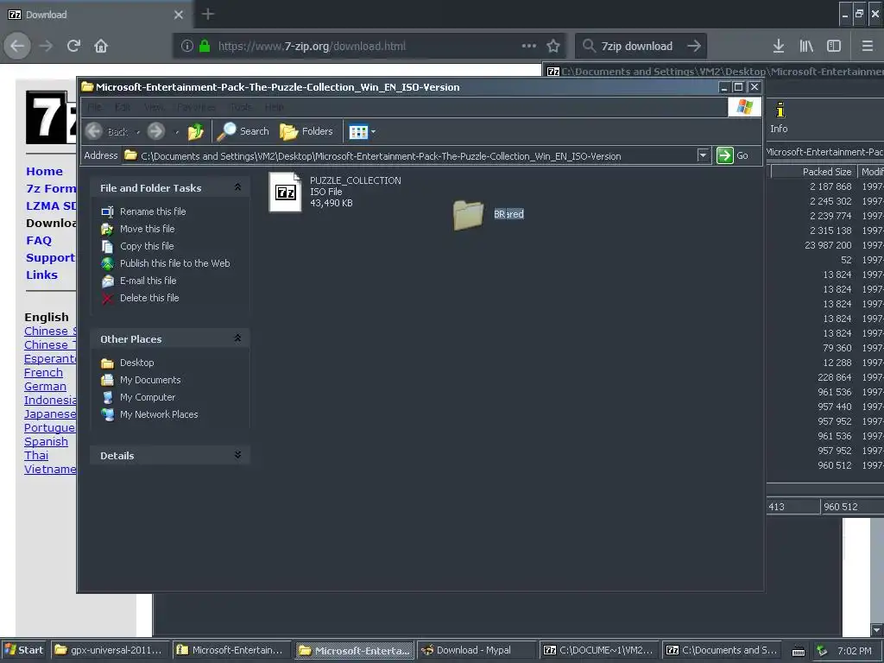This screenshot has width=884, height=663.
Task: Switch to gpx-universal taskbar window
Action: [109, 650]
